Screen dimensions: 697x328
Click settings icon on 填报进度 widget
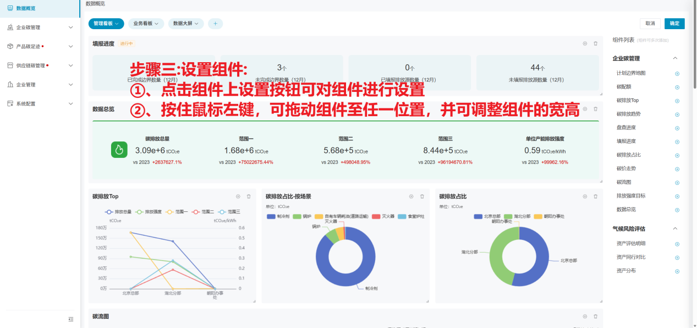585,43
